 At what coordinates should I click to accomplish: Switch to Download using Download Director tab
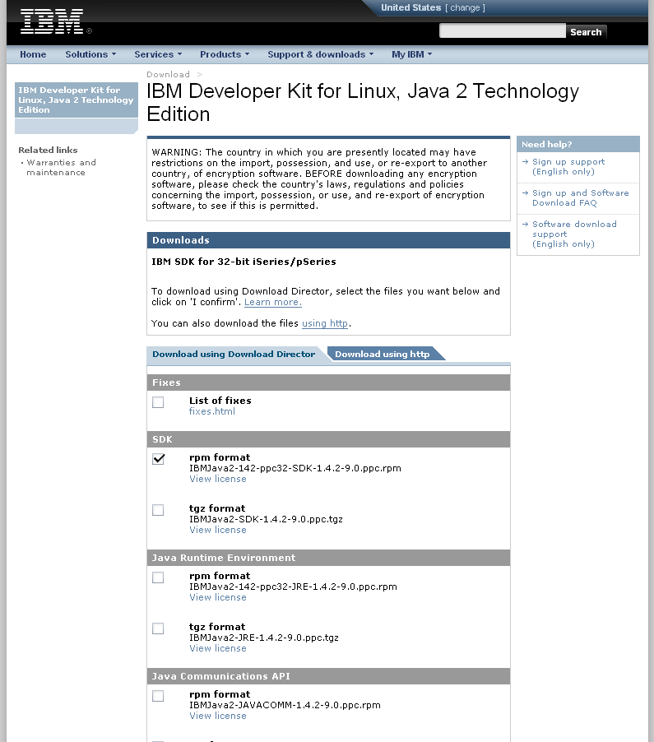(x=234, y=354)
